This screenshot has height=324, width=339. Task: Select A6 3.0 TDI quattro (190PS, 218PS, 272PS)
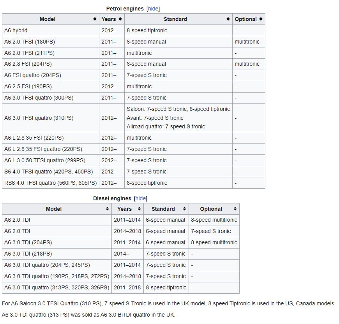click(x=57, y=276)
